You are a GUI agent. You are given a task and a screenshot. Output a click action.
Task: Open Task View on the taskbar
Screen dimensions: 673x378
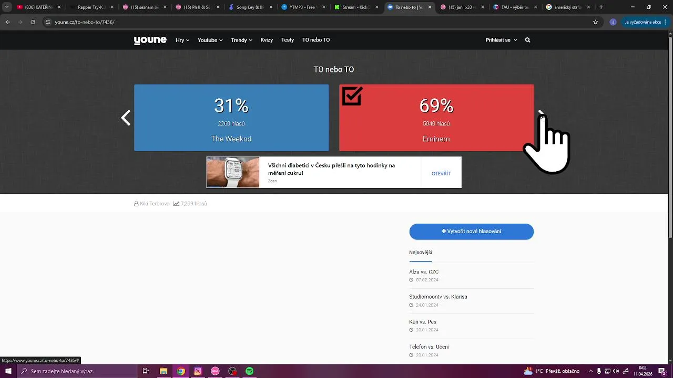coord(146,371)
